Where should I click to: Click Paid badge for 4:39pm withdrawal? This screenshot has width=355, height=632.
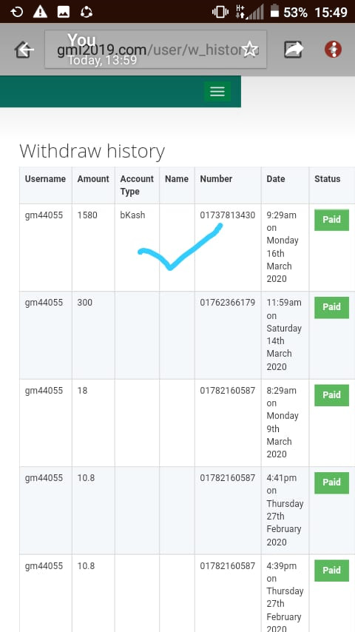[x=331, y=571]
